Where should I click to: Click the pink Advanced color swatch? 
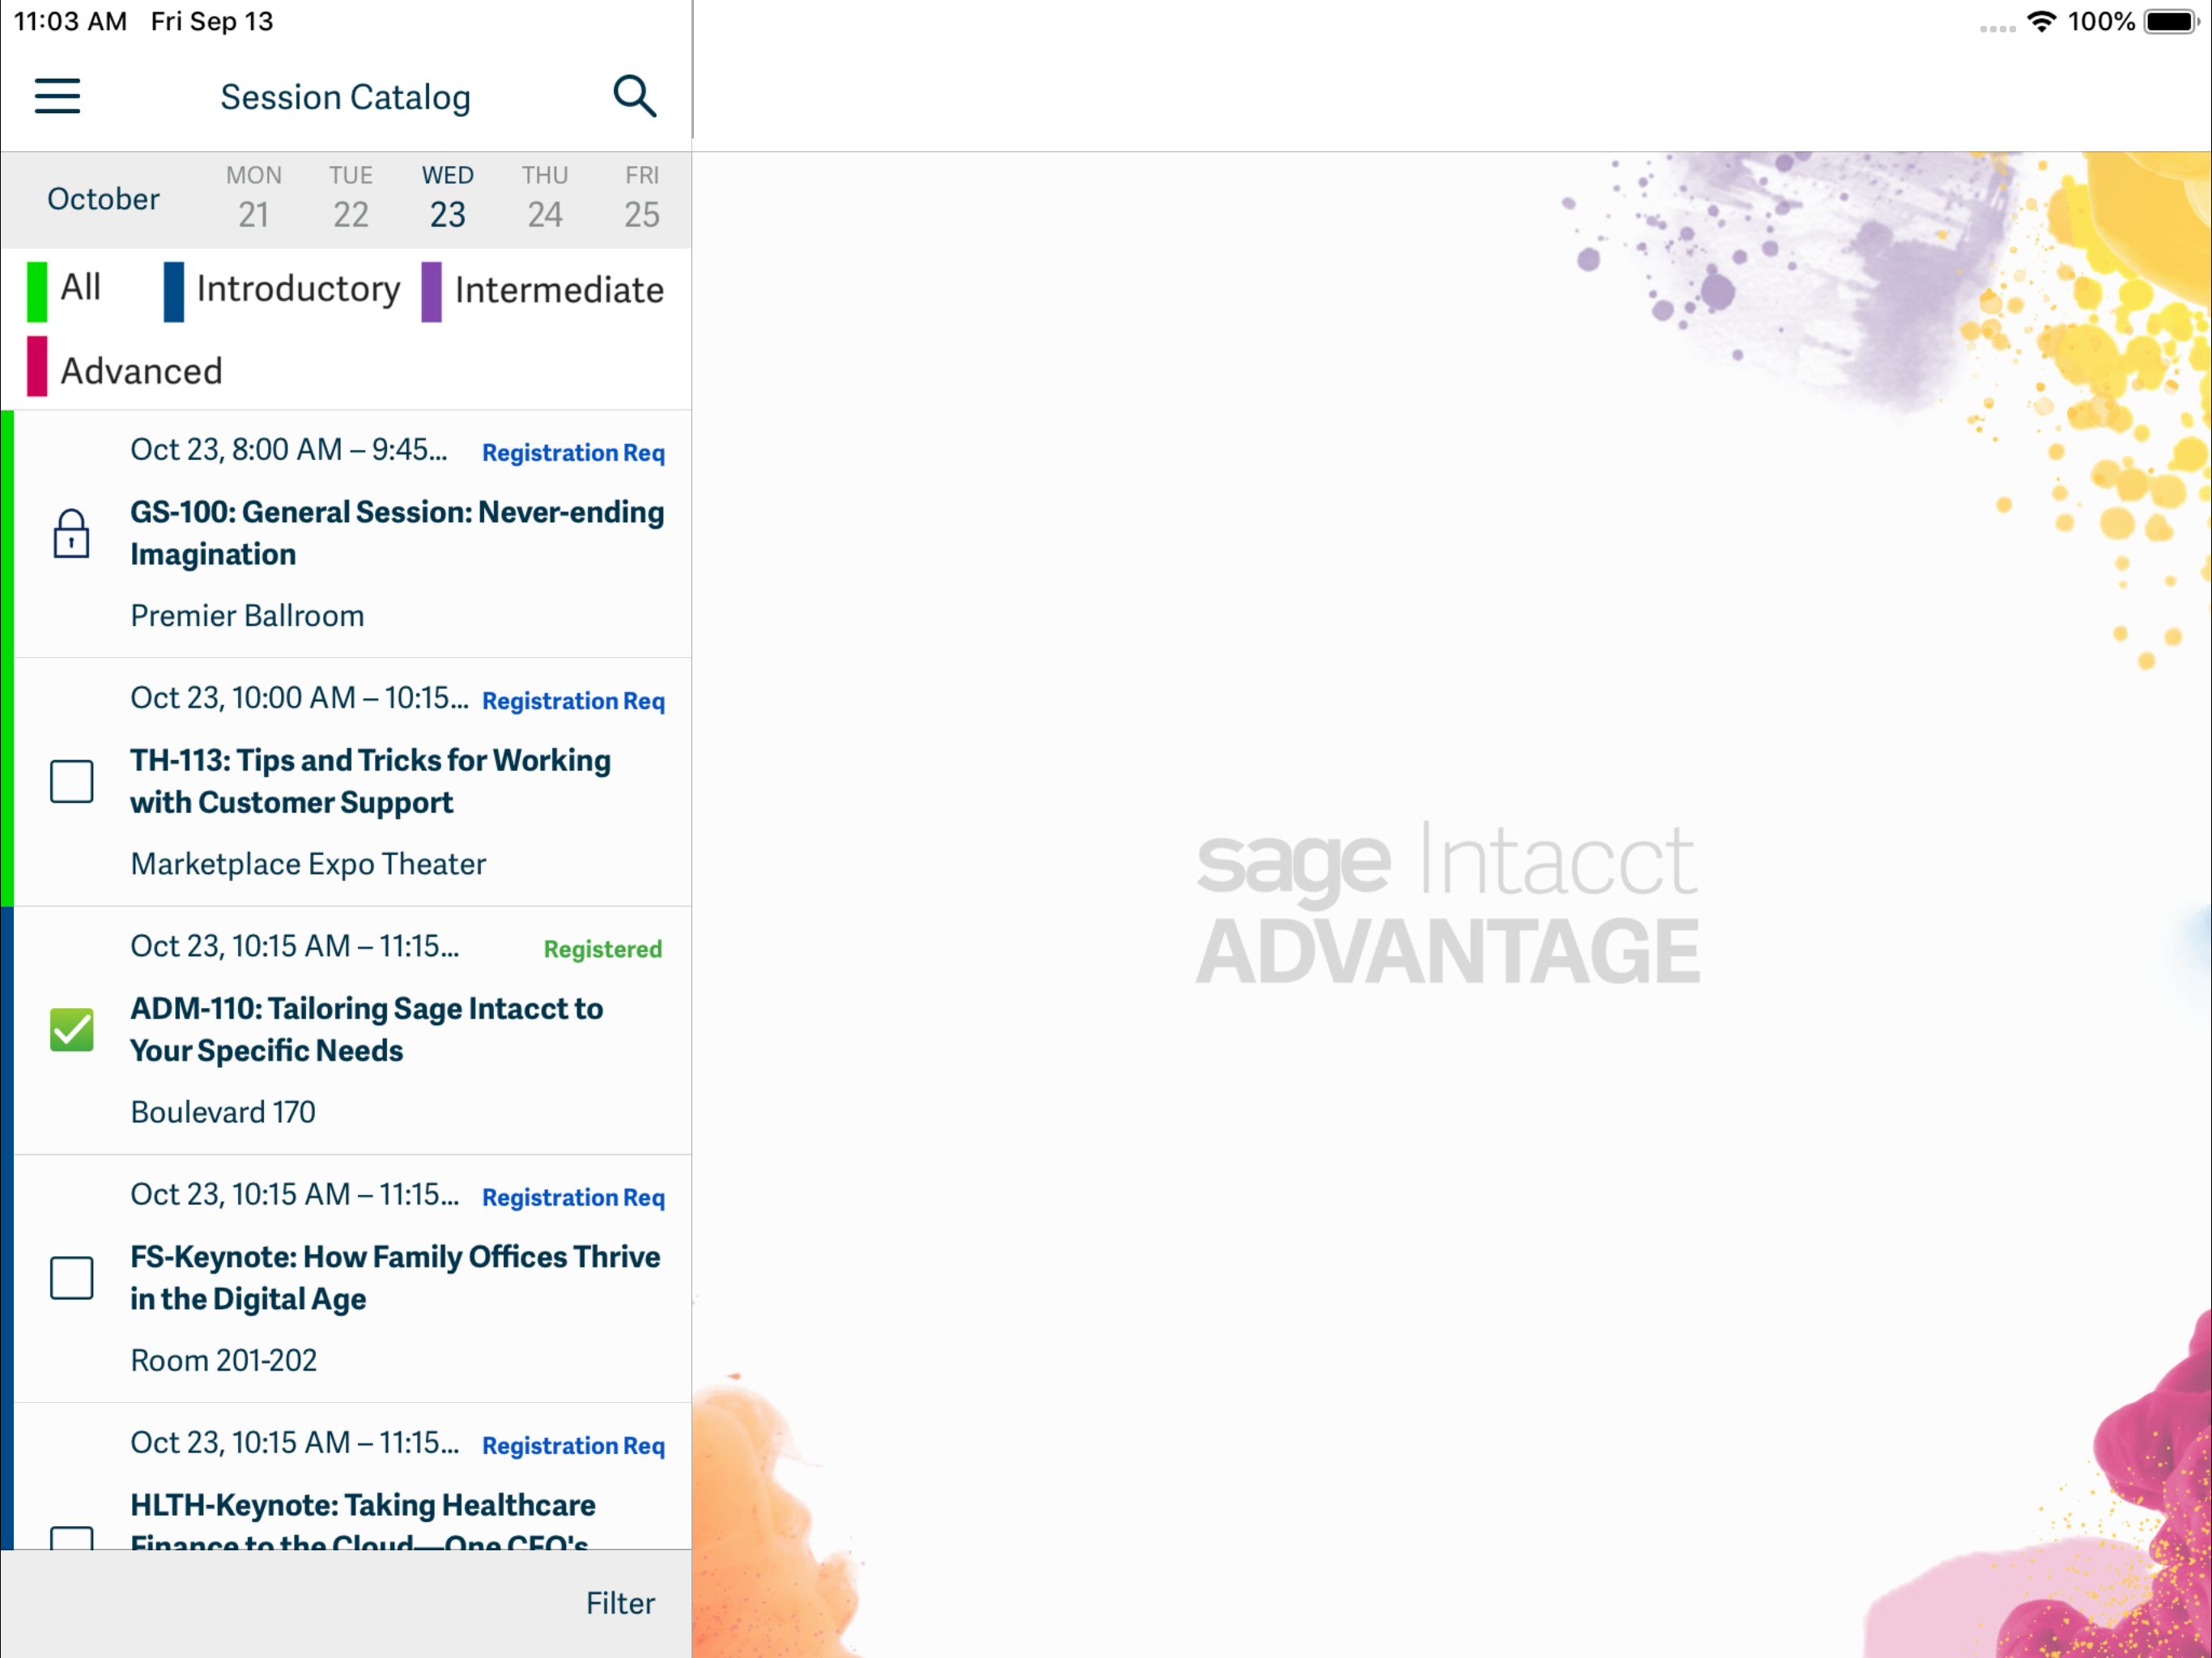(x=37, y=366)
